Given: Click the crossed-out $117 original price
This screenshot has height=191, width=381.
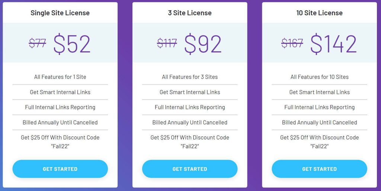Looking at the screenshot, I should click(167, 43).
